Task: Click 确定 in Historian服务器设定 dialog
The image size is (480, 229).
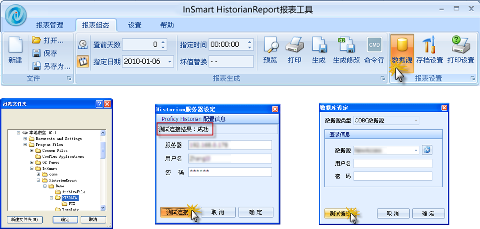Action: tap(256, 212)
